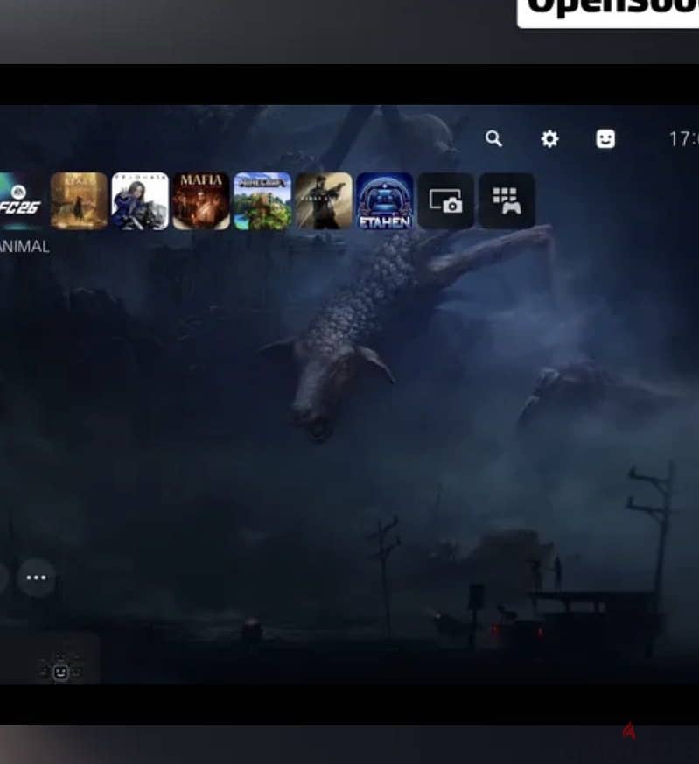The width and height of the screenshot is (699, 764).
Task: Launch the Minecraft game tile
Action: pos(262,200)
